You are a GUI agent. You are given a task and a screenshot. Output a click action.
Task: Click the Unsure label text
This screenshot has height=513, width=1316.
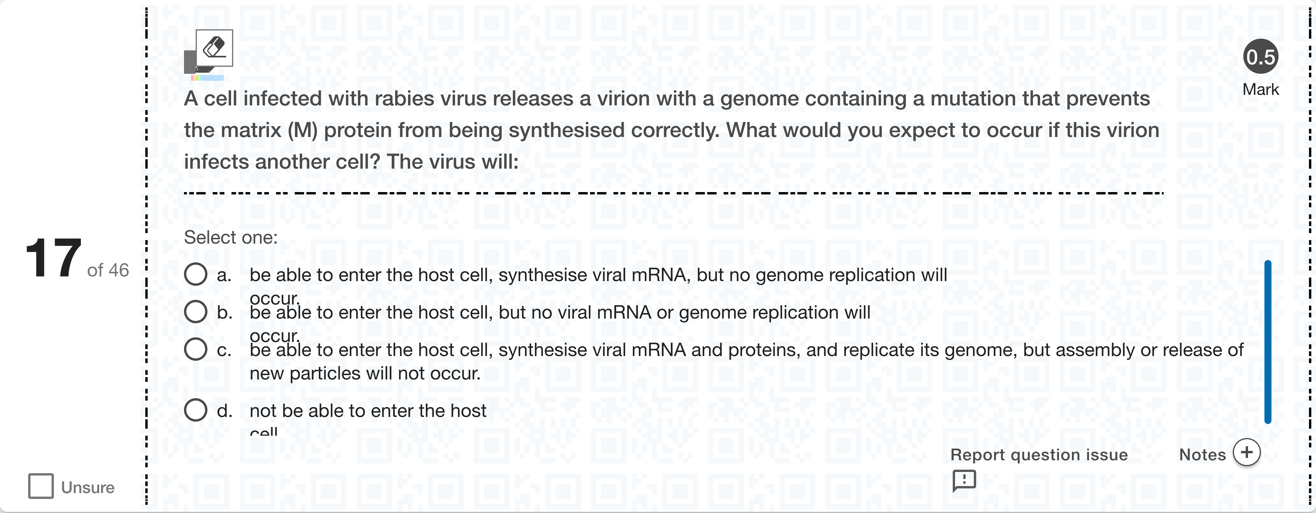point(88,488)
